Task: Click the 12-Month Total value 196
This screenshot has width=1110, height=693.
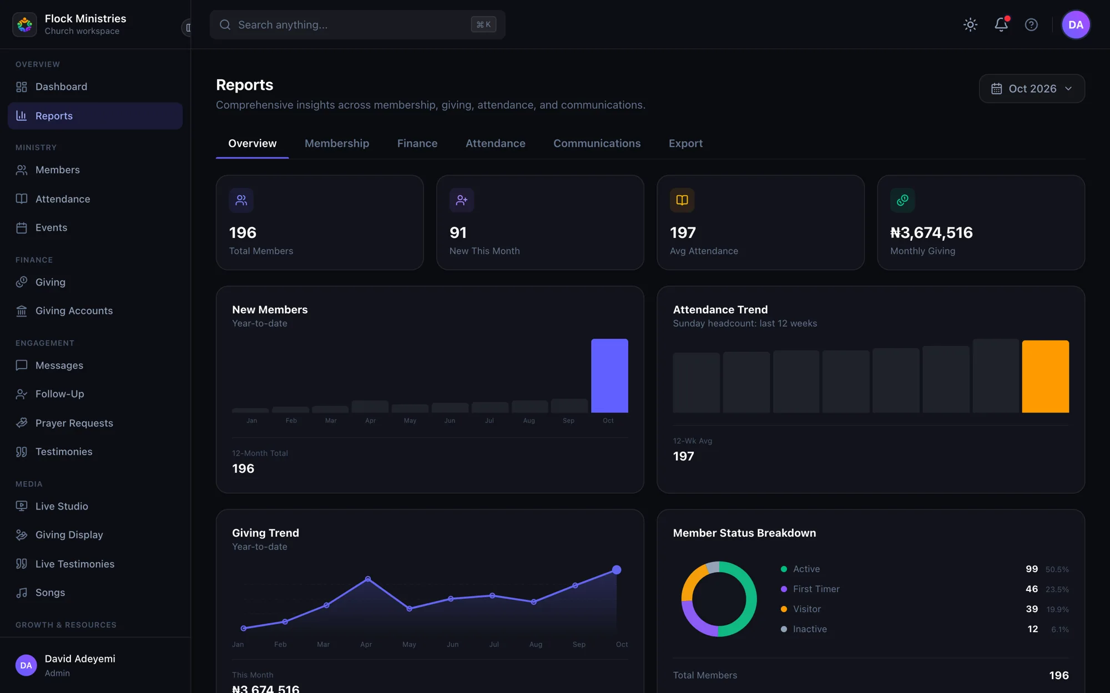Action: coord(243,468)
